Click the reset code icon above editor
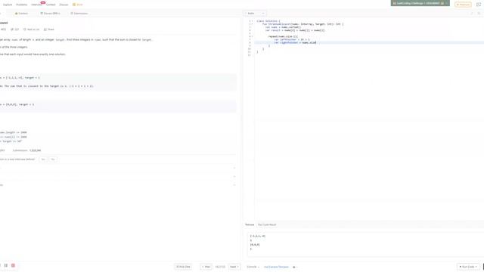The height and width of the screenshot is (272, 484). 472,14
